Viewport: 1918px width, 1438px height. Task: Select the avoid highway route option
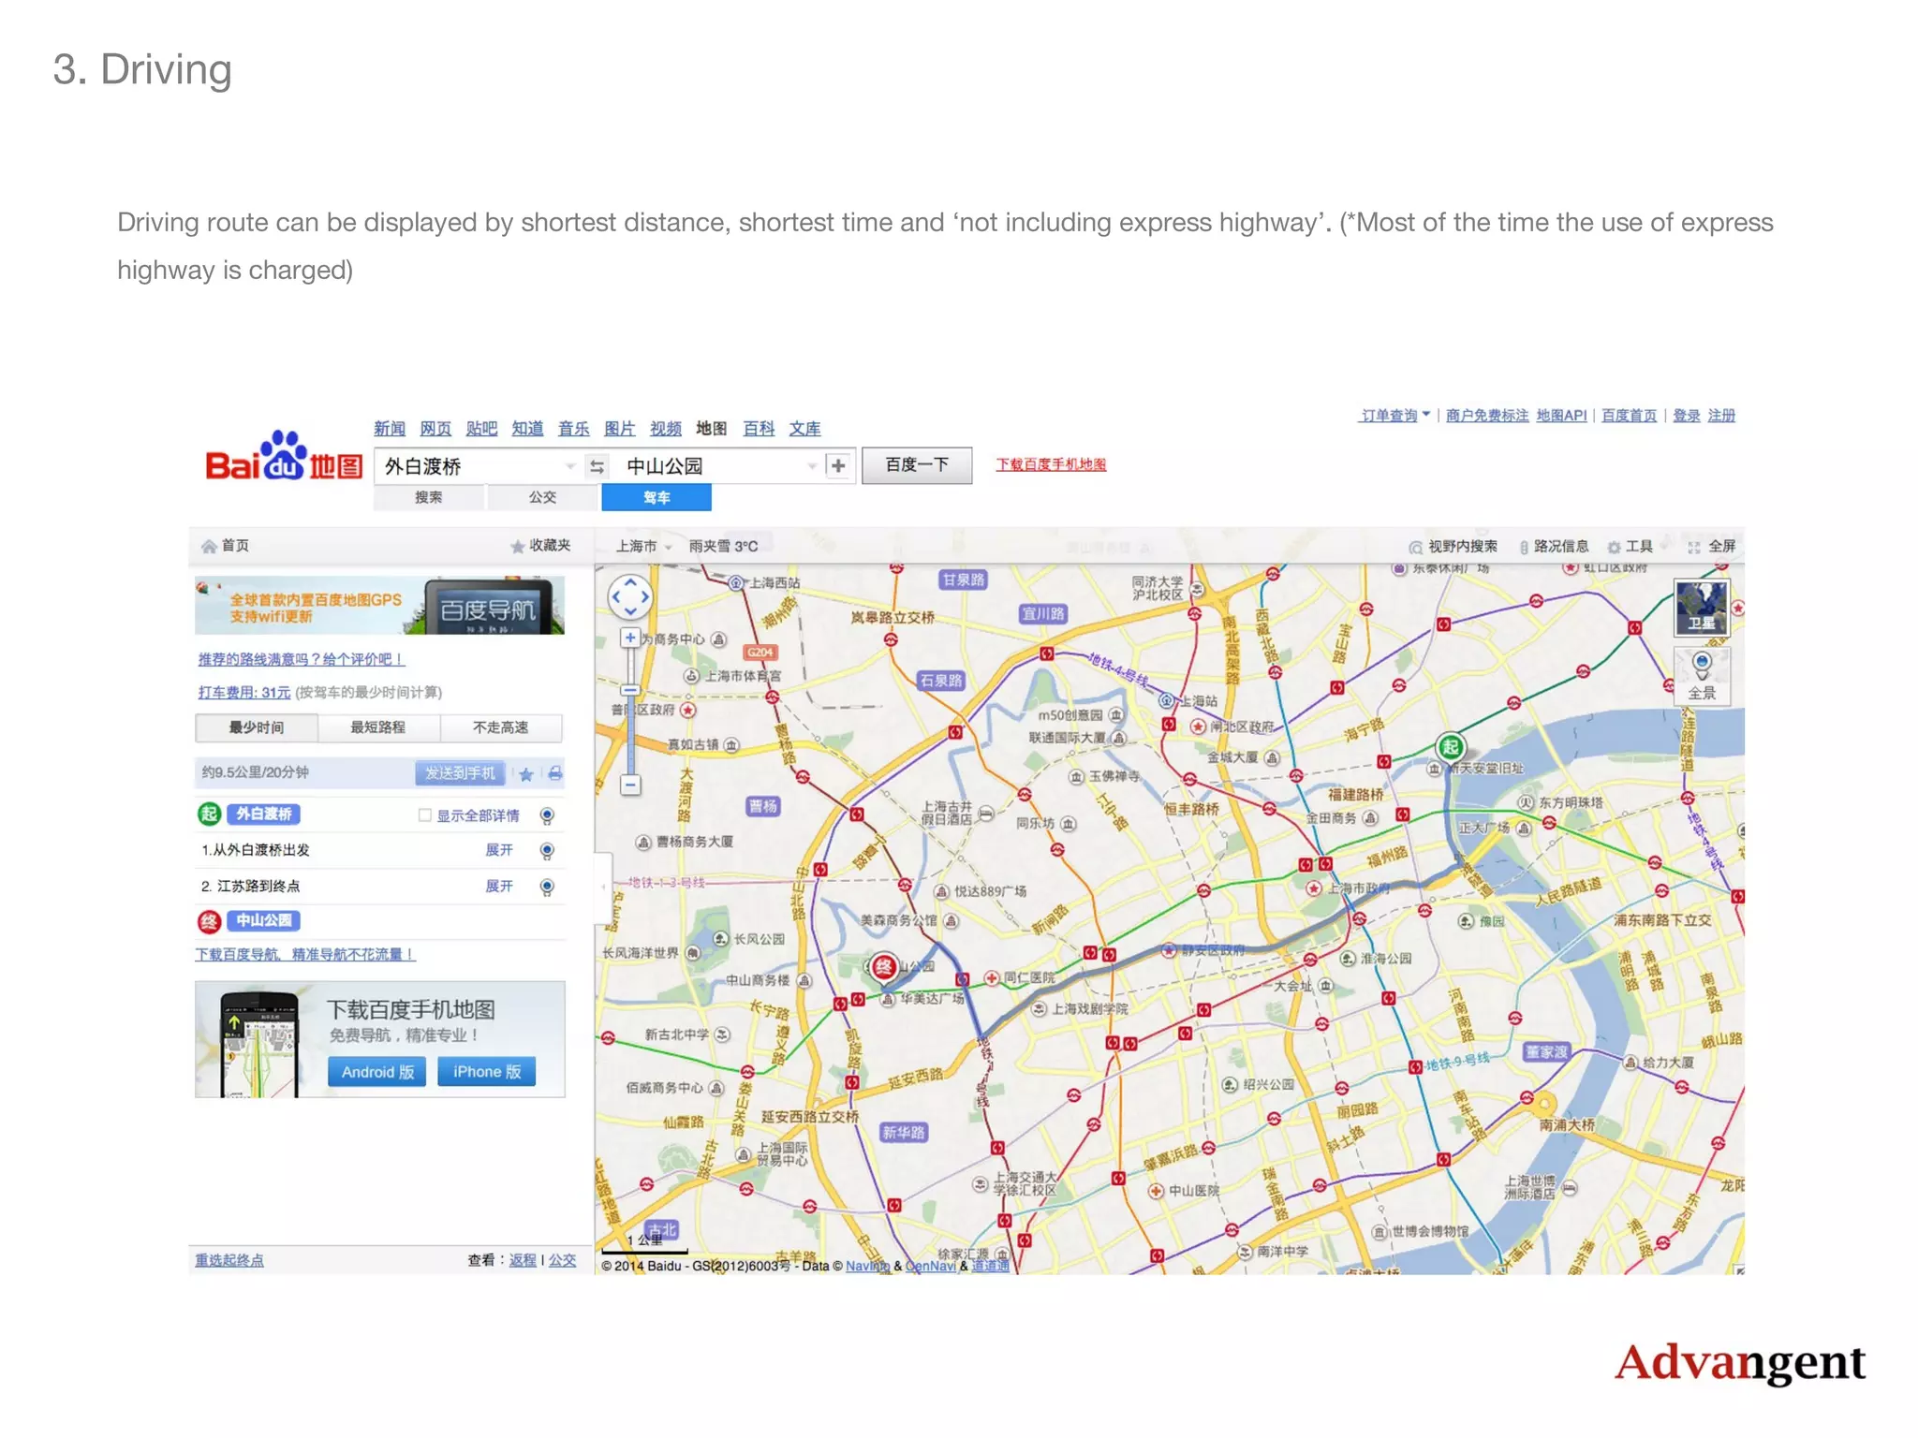coord(500,727)
